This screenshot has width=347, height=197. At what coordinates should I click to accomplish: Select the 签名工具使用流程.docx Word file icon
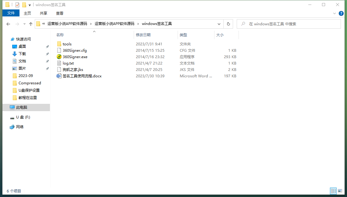(x=59, y=76)
